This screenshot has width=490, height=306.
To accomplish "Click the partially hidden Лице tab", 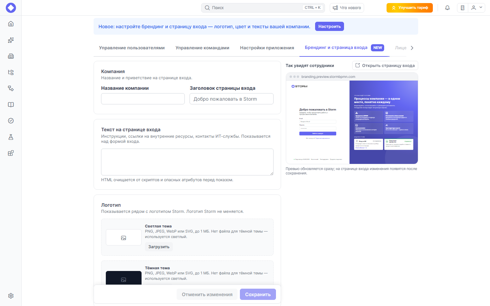I will [401, 48].
